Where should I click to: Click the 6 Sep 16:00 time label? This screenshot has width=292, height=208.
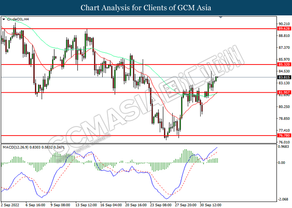click(x=35, y=205)
